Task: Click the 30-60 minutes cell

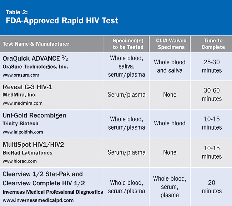Action: pos(212,95)
